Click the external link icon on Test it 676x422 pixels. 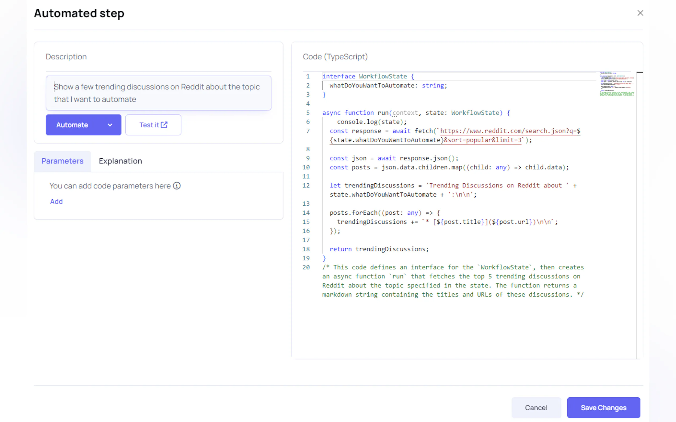point(164,125)
